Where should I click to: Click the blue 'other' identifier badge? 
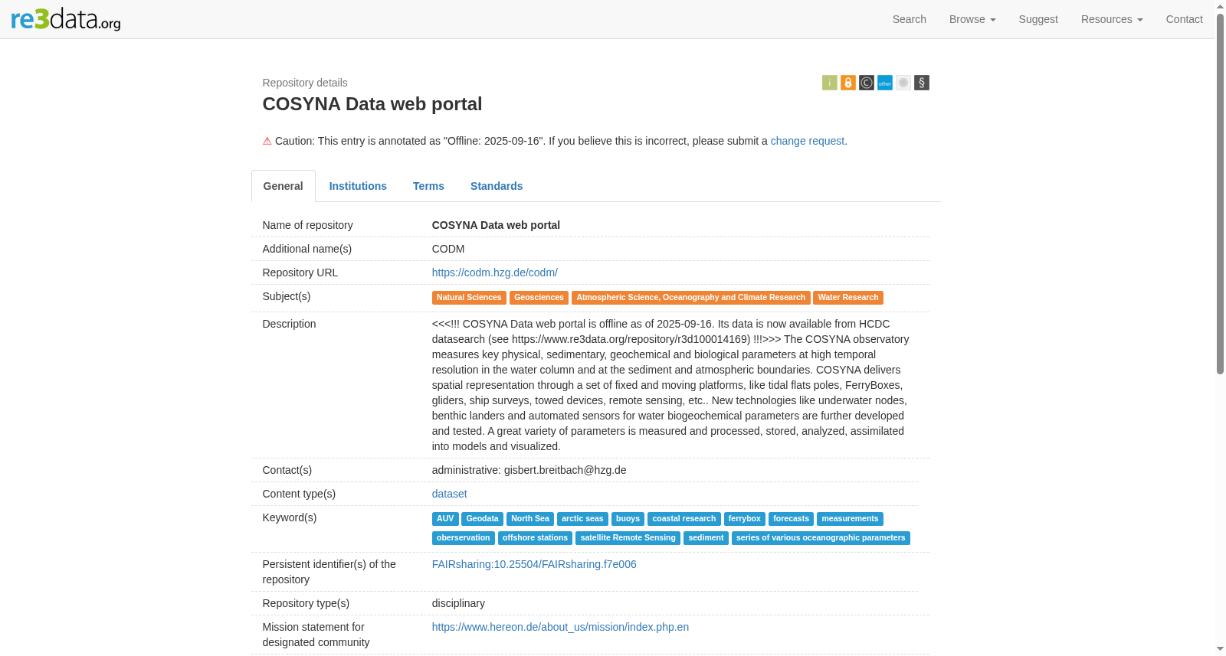point(884,83)
